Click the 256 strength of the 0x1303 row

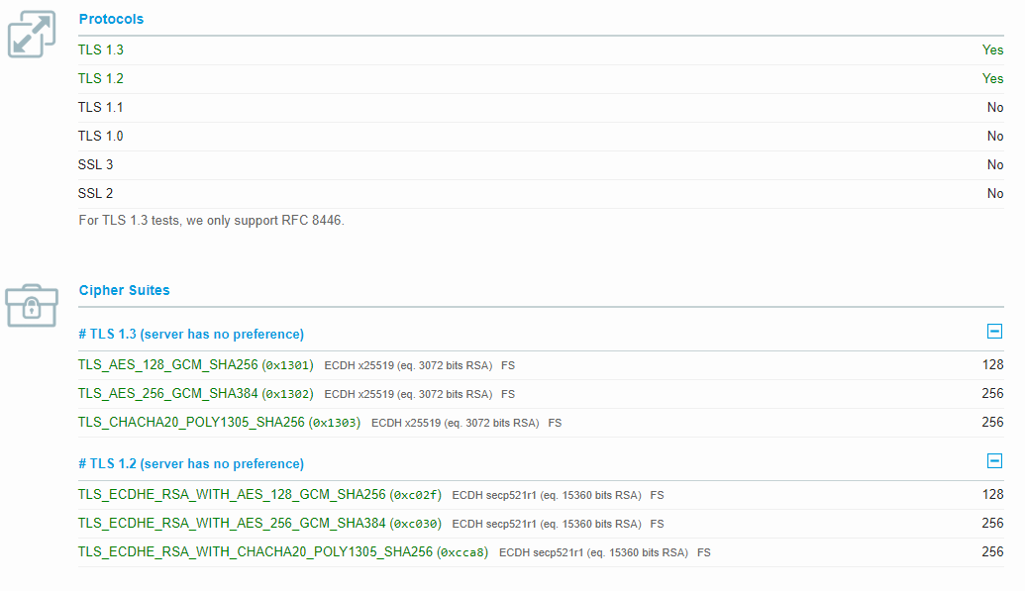tap(992, 423)
